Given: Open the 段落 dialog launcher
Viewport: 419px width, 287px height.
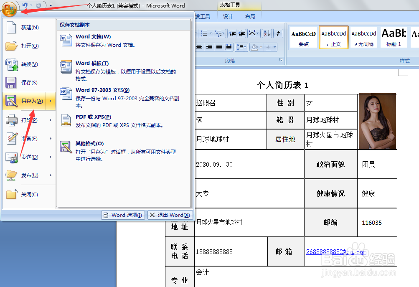Looking at the screenshot, I should [x=281, y=60].
